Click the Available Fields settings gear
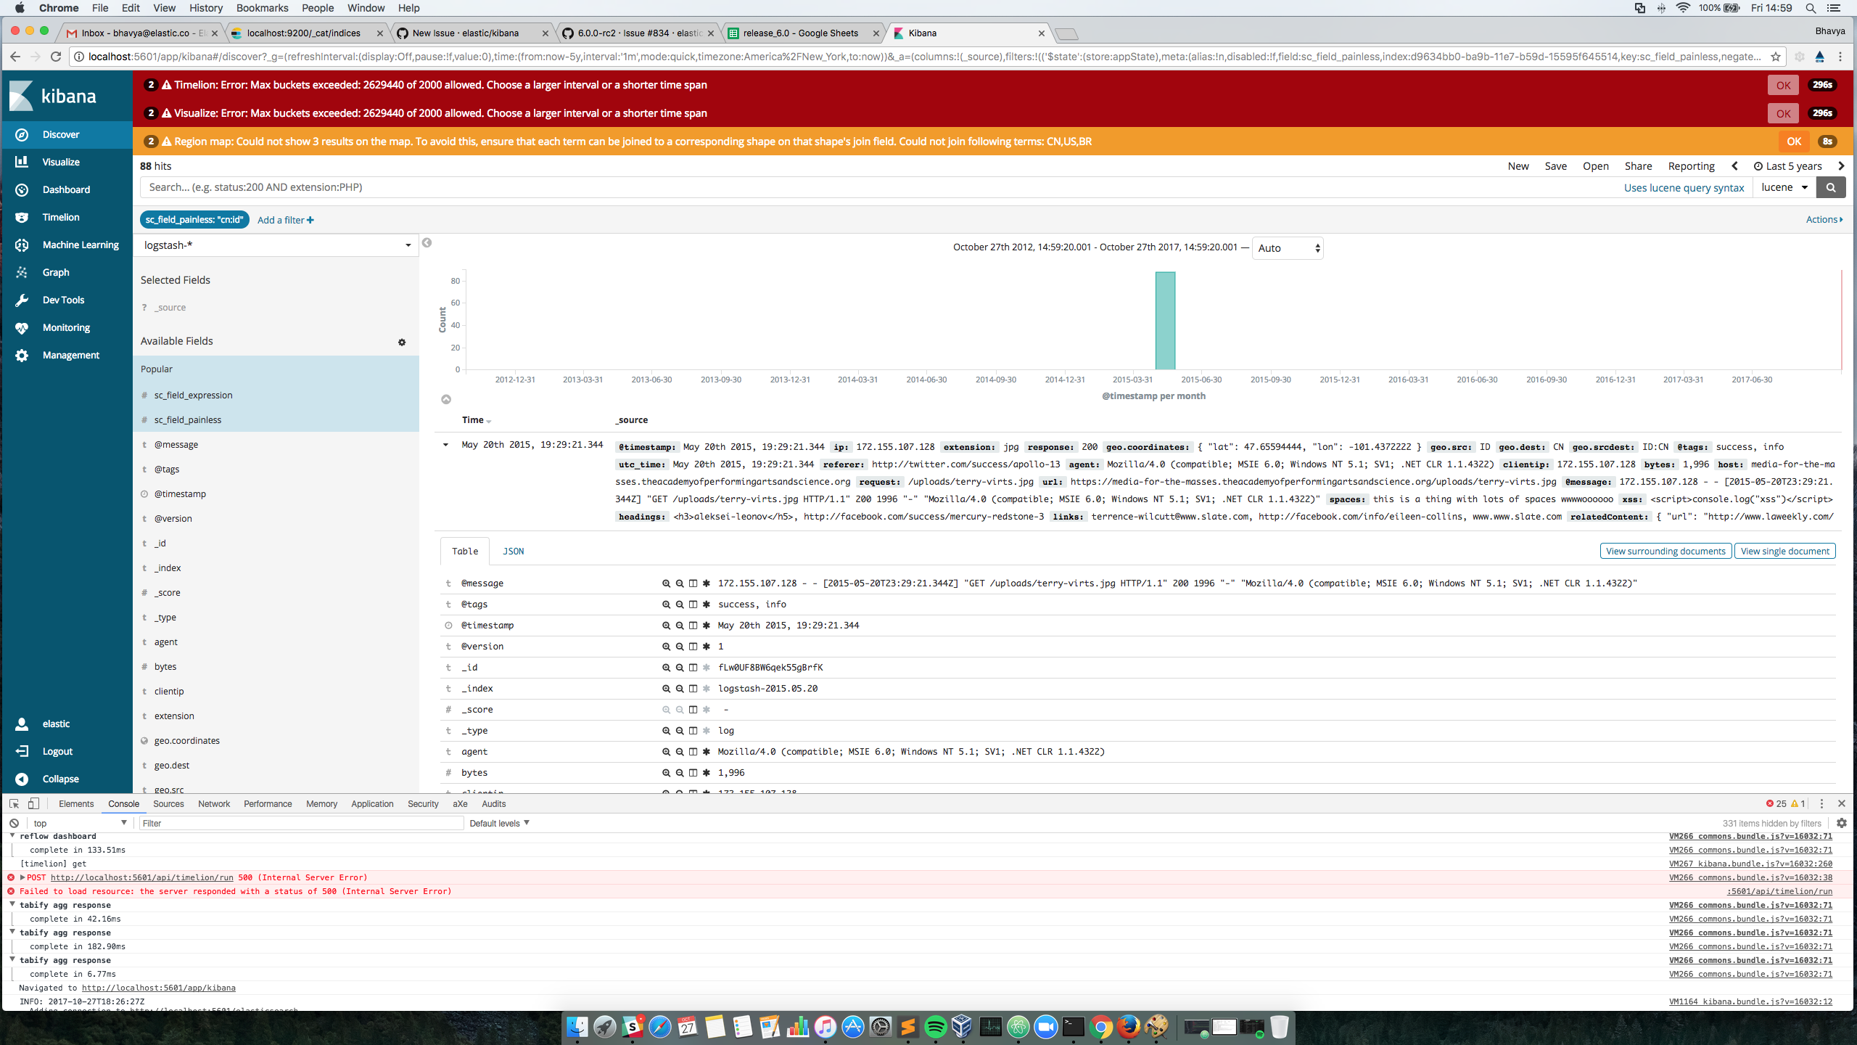This screenshot has width=1857, height=1045. click(401, 342)
